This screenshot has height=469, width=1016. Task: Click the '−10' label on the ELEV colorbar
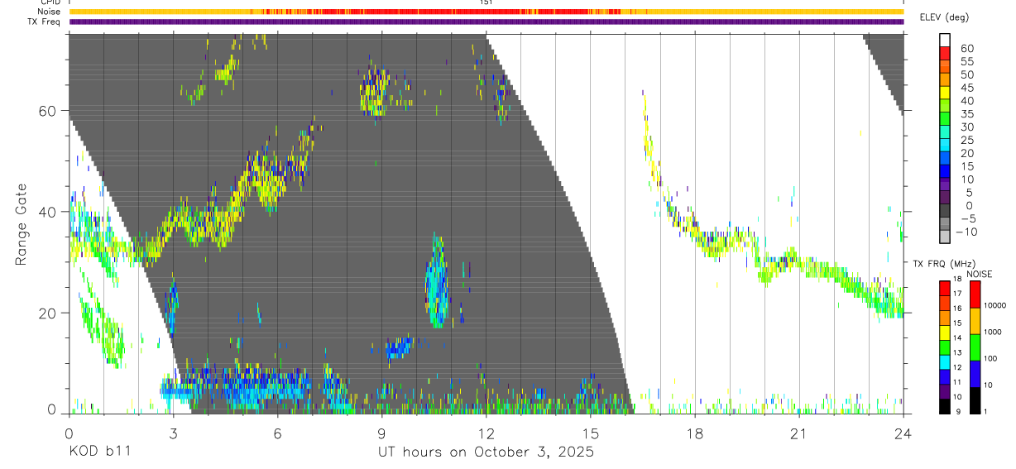(966, 232)
